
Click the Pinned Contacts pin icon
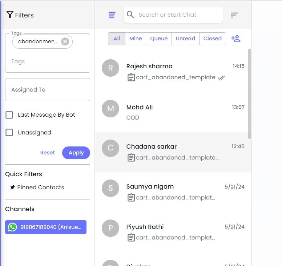click(13, 188)
